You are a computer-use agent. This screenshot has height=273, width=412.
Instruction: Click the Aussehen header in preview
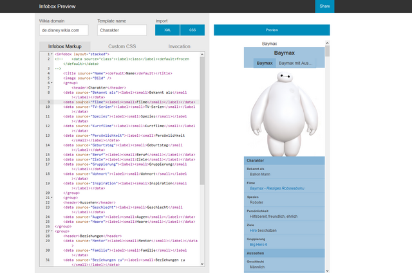(x=285, y=253)
